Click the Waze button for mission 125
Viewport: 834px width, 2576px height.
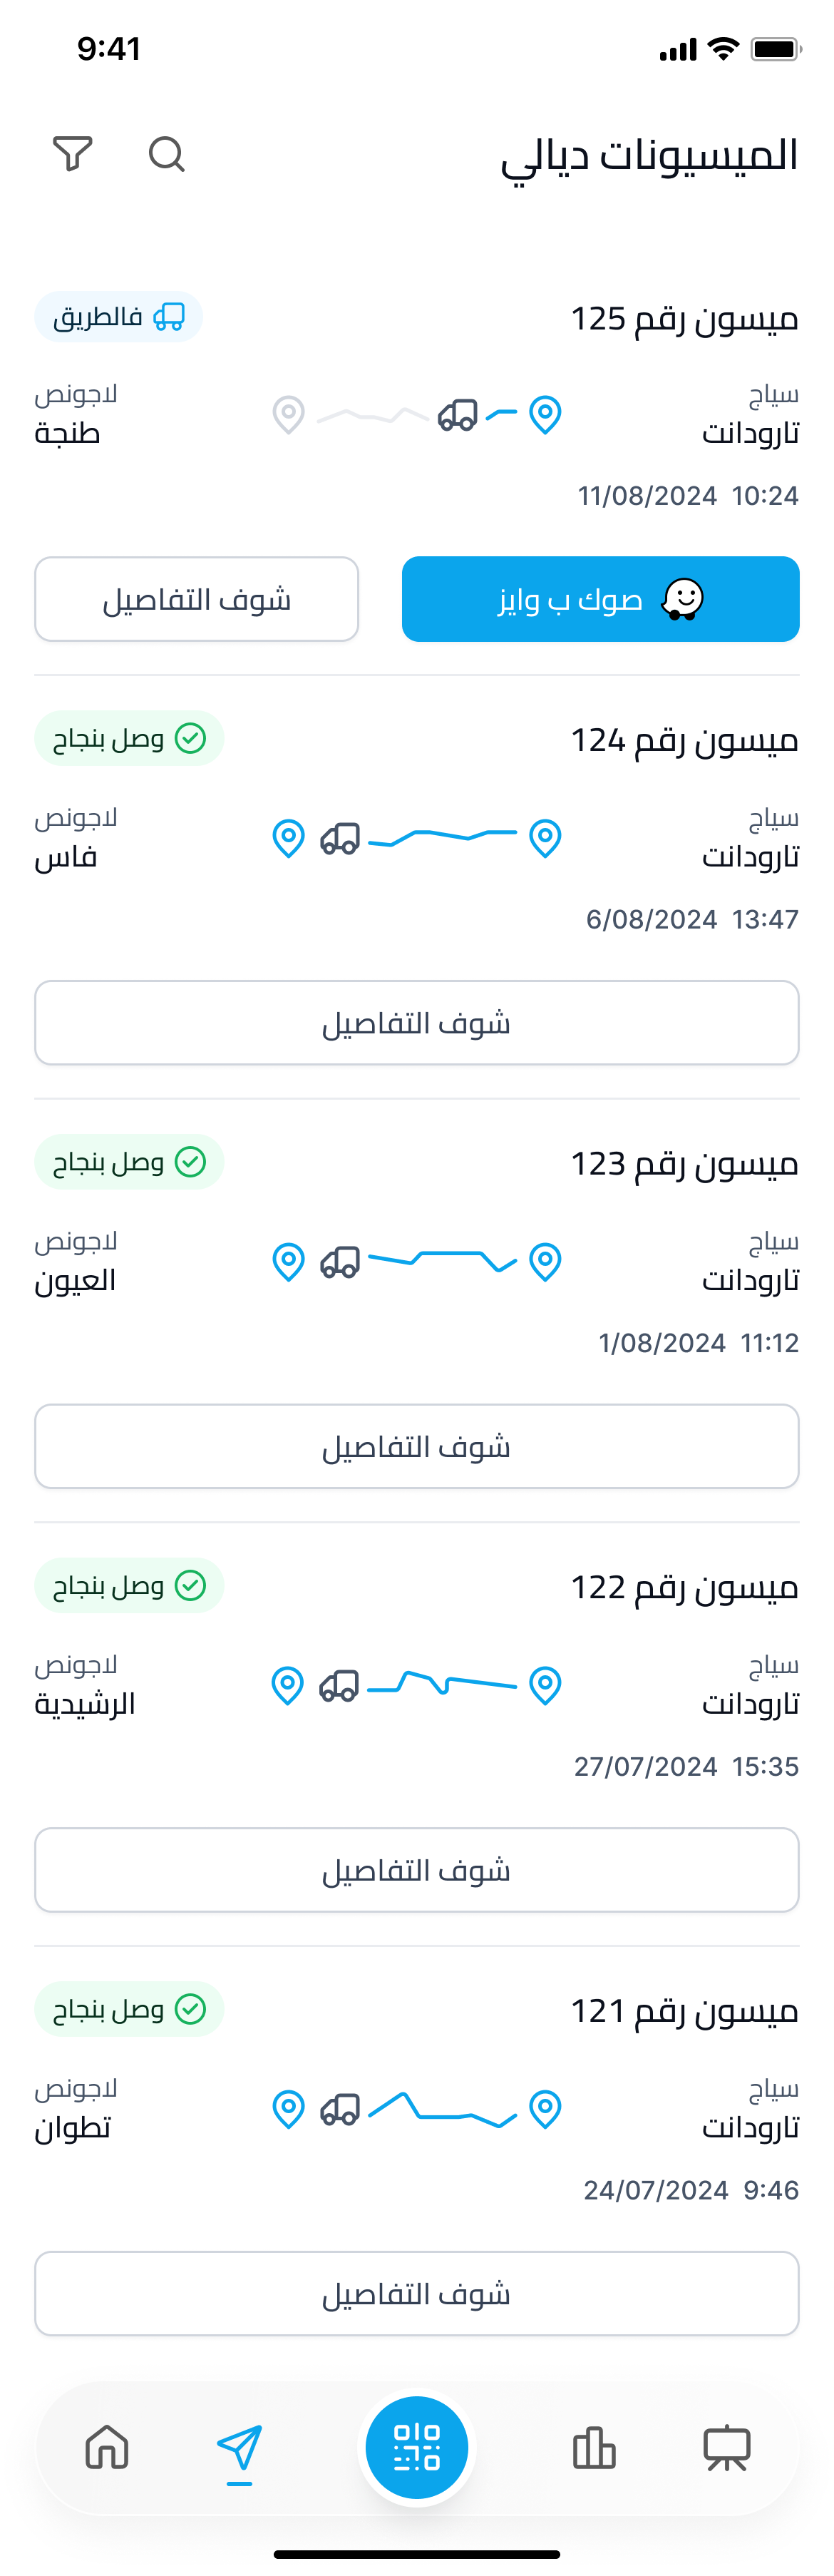click(x=600, y=599)
